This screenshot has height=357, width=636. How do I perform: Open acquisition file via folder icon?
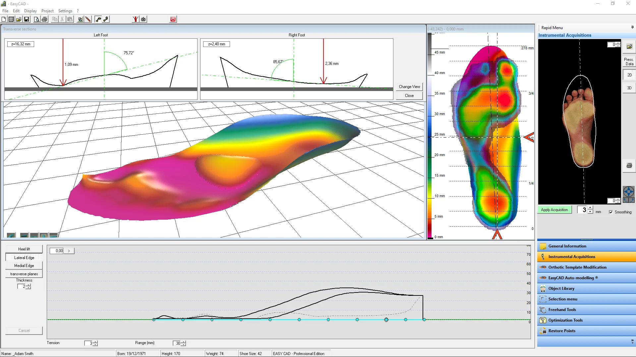tap(629, 47)
